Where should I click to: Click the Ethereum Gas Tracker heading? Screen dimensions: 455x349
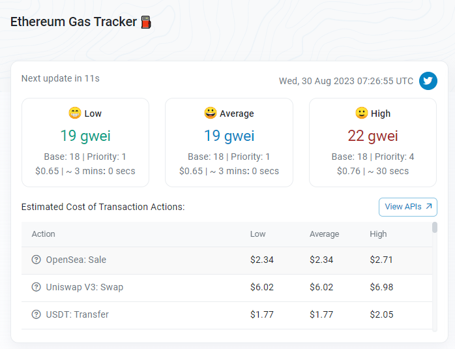coord(74,22)
